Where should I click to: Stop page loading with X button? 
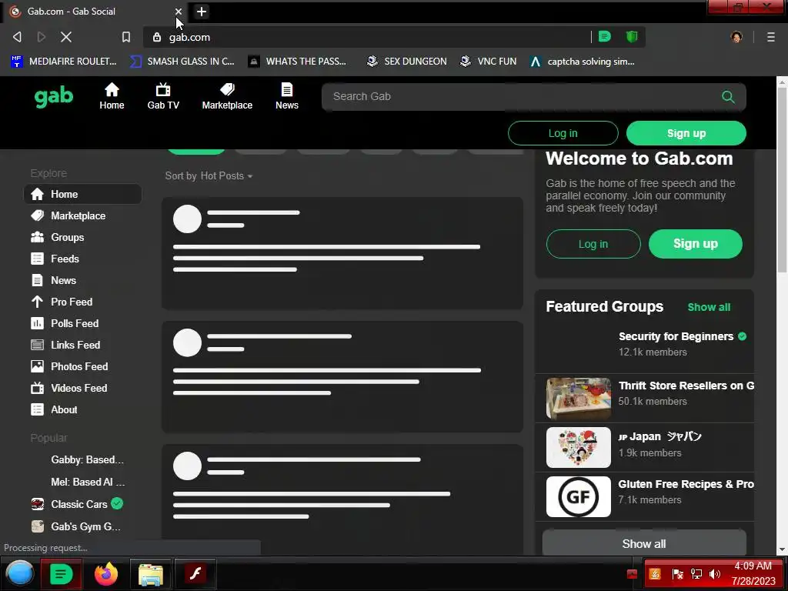[x=66, y=37]
